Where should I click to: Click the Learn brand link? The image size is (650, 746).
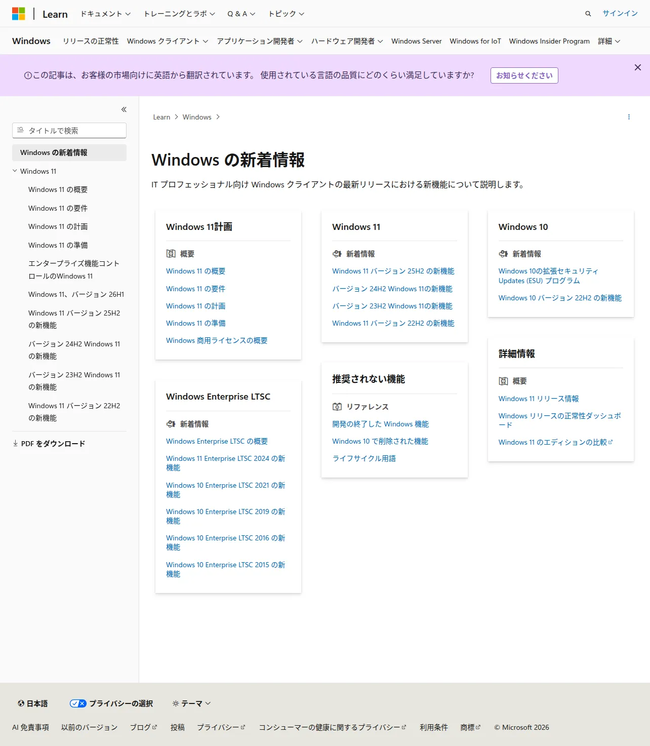point(55,14)
